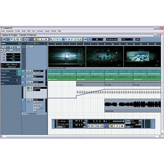The width and height of the screenshot is (164, 164).
Task: Click the Effektkanäle folder track
Action: coord(34,114)
